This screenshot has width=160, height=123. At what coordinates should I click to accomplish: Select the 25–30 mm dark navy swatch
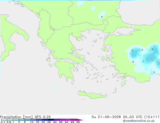(51, 120)
